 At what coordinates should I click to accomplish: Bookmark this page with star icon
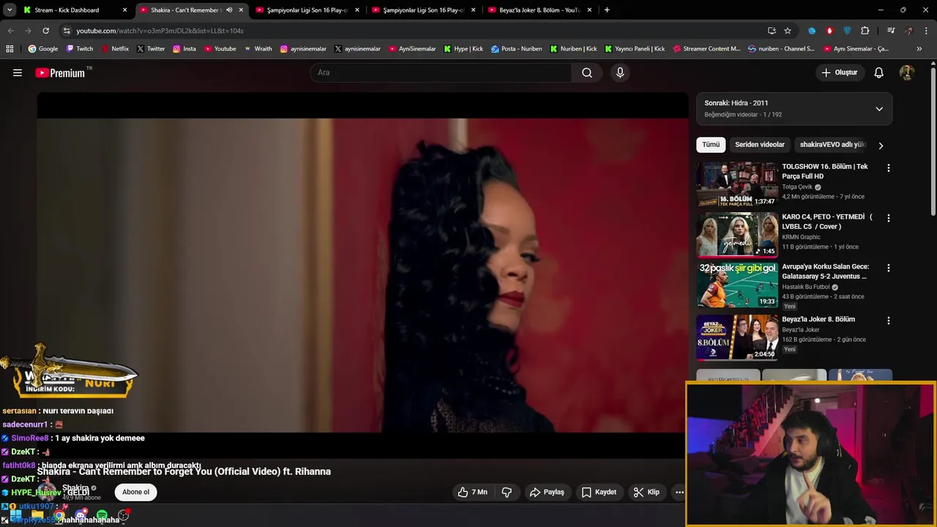coord(788,31)
